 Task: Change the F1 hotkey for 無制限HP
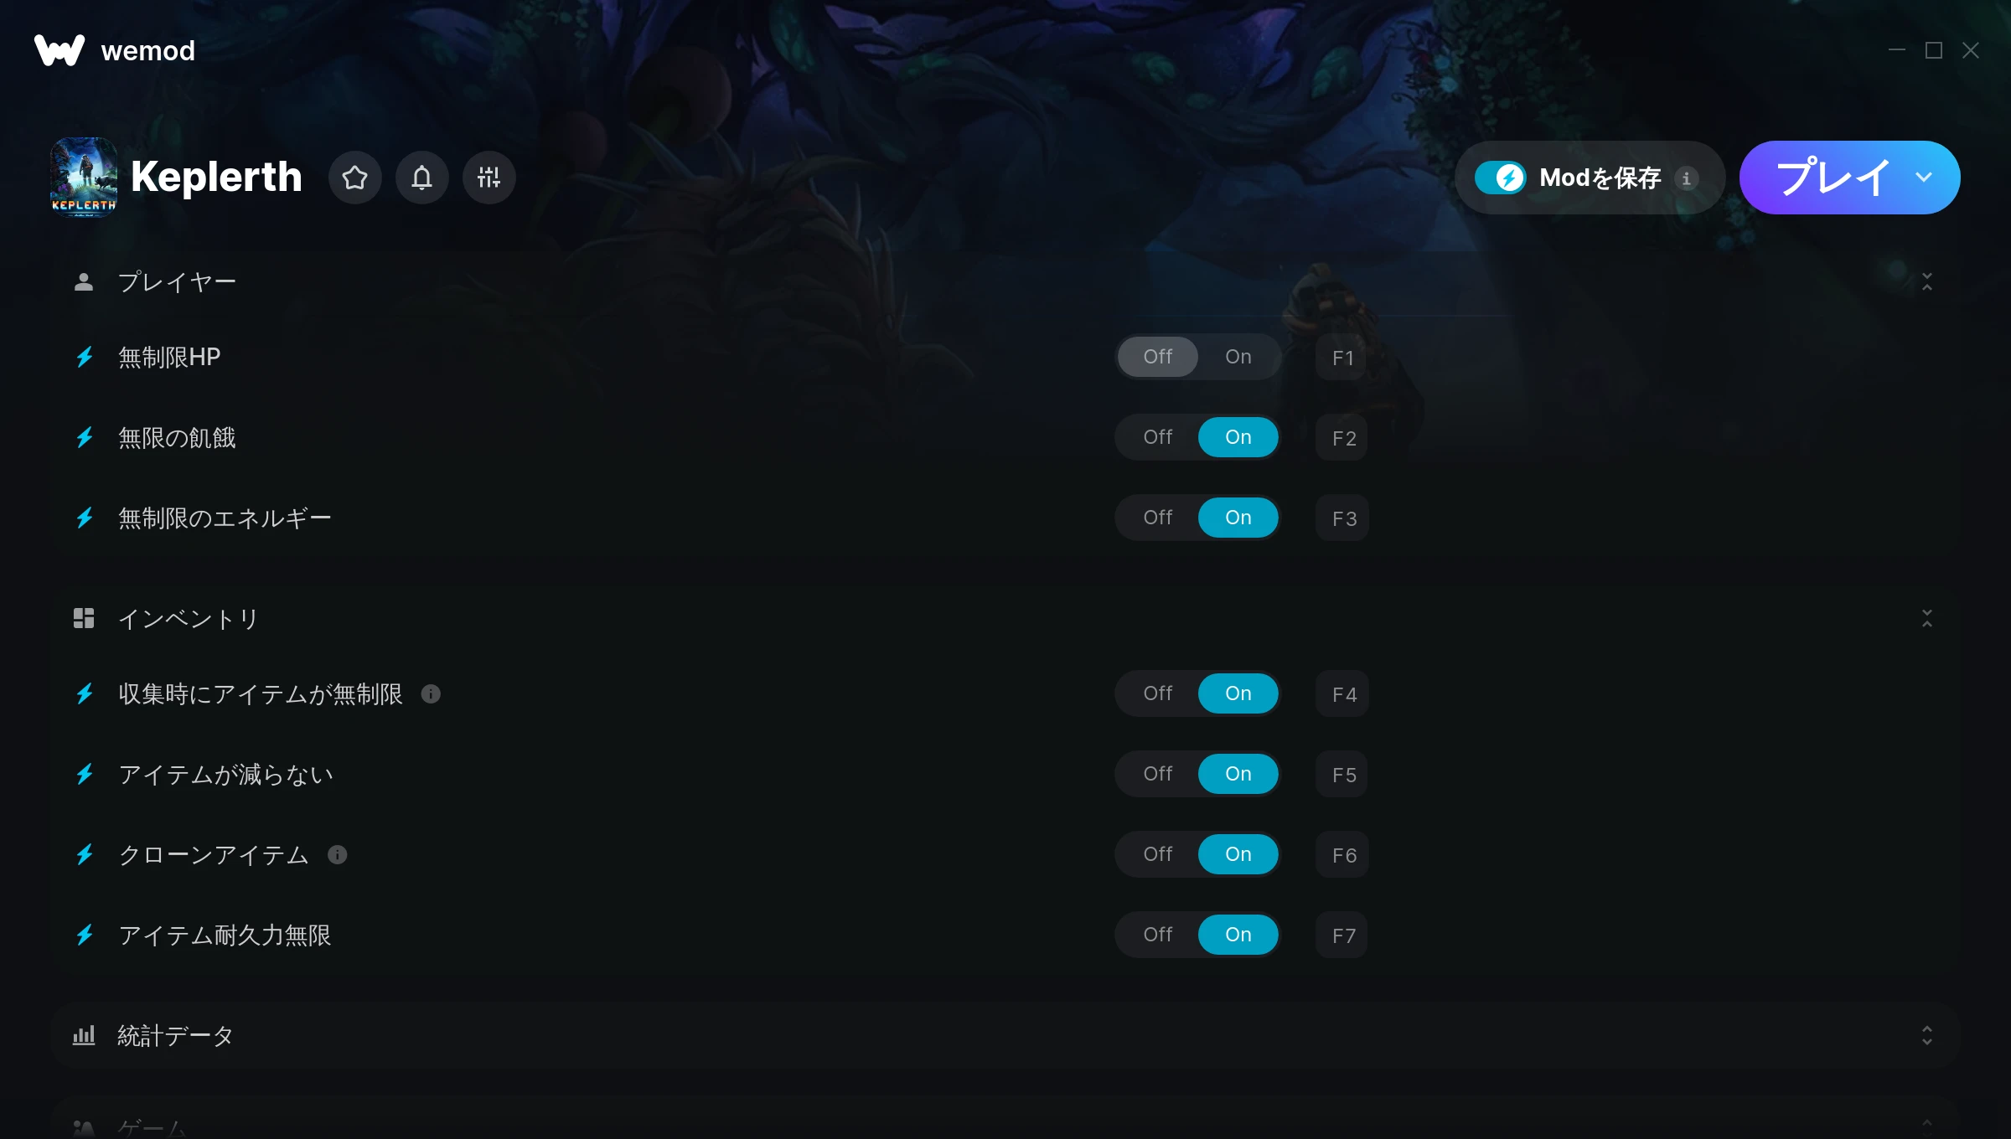(x=1342, y=358)
